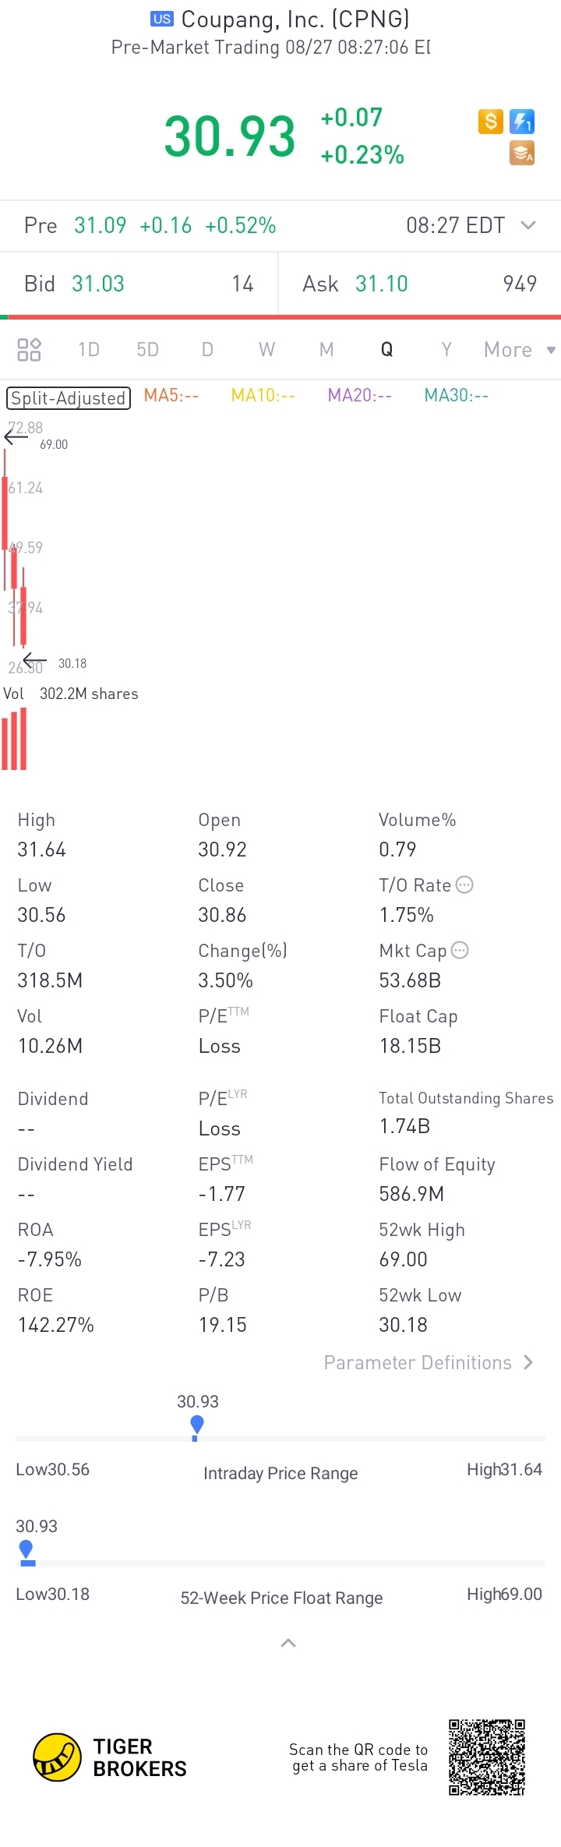Open T/O Rate info bubble icon

(x=464, y=885)
